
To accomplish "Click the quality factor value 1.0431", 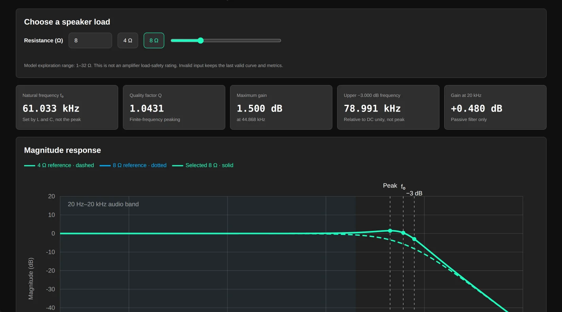I will tap(147, 108).
